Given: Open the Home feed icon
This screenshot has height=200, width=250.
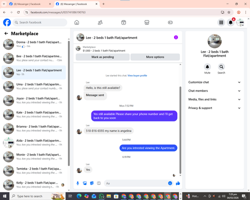Looking at the screenshot, I should (76, 22).
